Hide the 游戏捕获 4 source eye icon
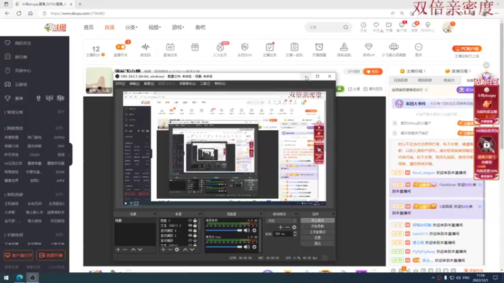Screen dimensions: 504x283 coord(190,230)
